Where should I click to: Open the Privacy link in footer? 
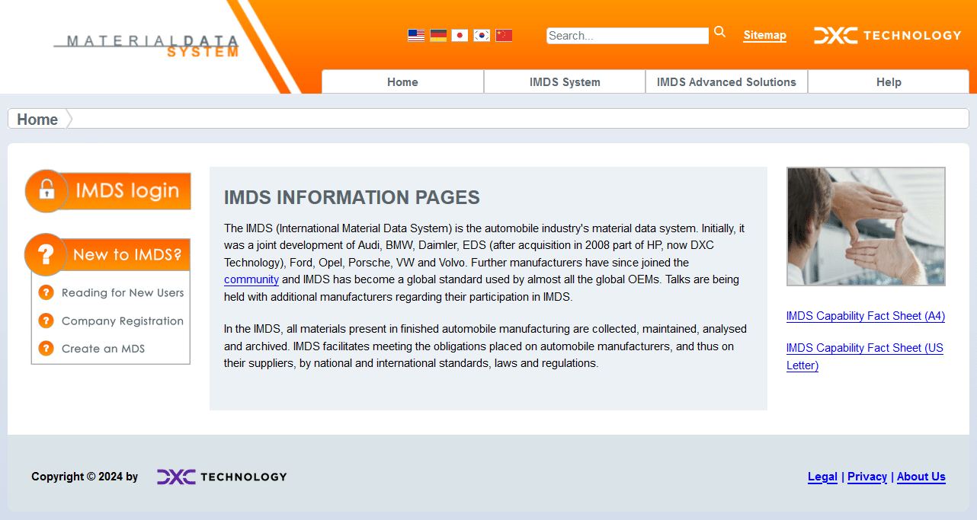(x=867, y=477)
